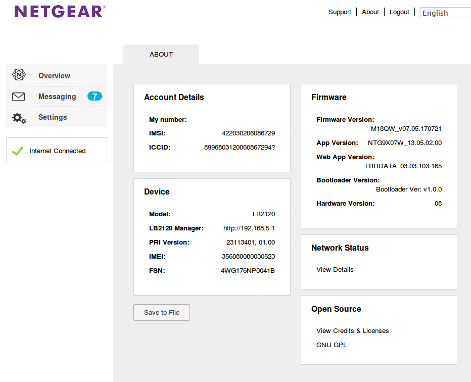The width and height of the screenshot is (471, 382).
Task: Open the Messaging section
Action: tap(57, 97)
